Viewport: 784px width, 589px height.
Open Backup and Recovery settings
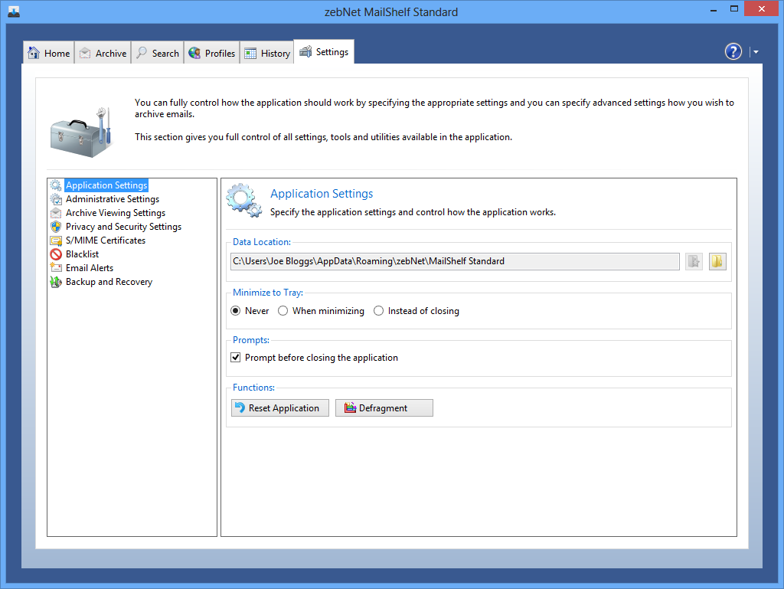click(x=109, y=282)
